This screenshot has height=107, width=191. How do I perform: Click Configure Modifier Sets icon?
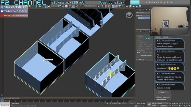click(150, 32)
